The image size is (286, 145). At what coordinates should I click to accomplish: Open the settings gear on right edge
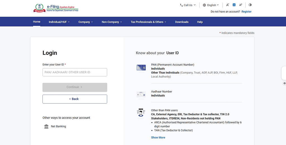tap(284, 83)
